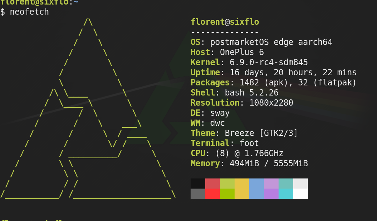Image resolution: width=377 pixels, height=221 pixels.
Task: Click the Packages label
Action: click(210, 83)
